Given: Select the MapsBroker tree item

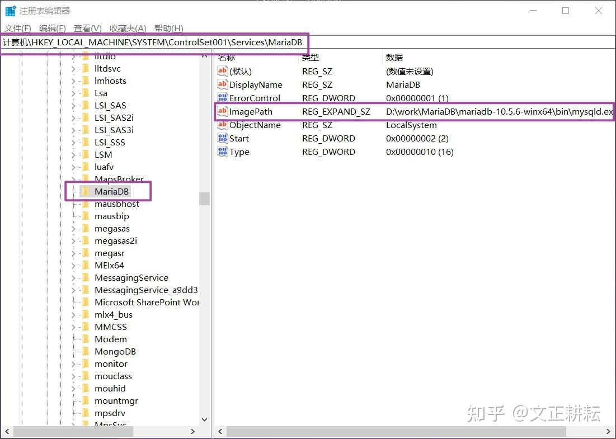Looking at the screenshot, I should coord(119,179).
